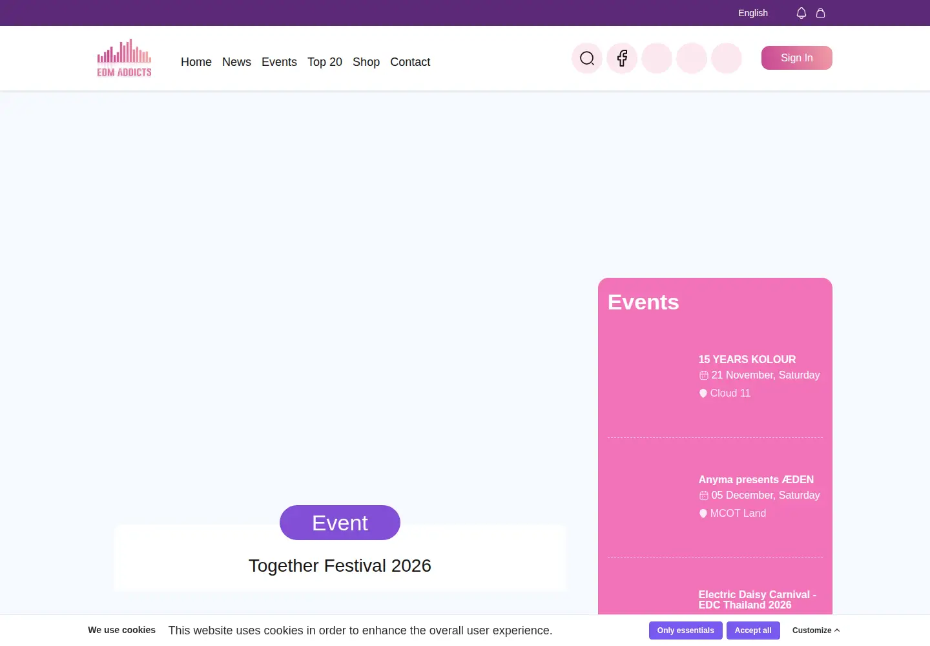Visit the Facebook page via its icon

click(622, 58)
